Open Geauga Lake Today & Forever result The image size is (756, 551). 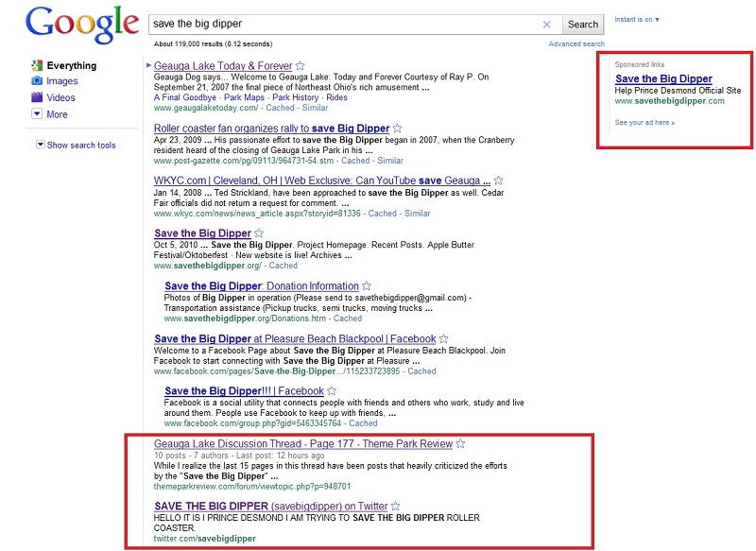223,65
